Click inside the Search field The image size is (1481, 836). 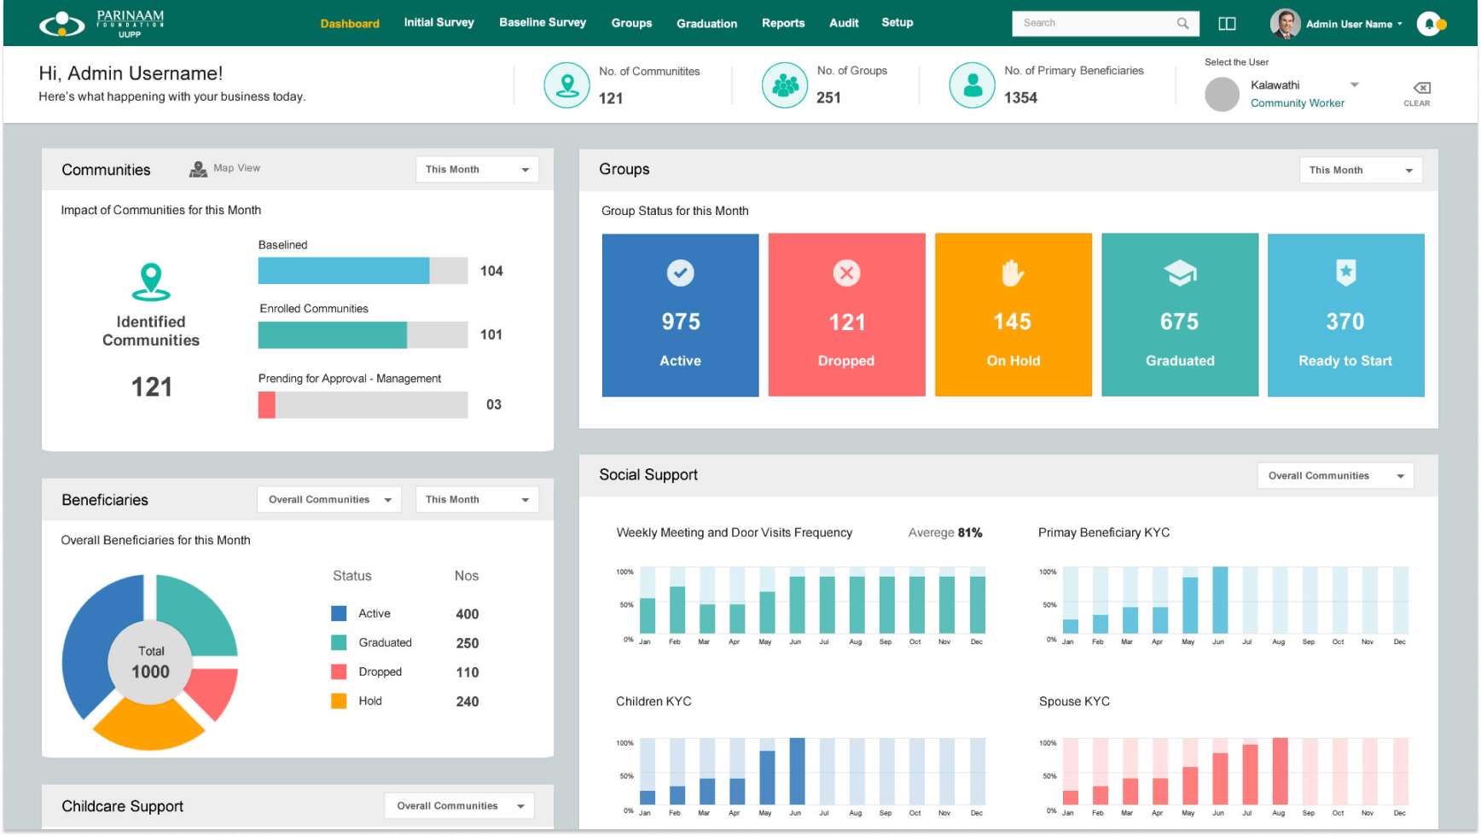[x=1096, y=23]
